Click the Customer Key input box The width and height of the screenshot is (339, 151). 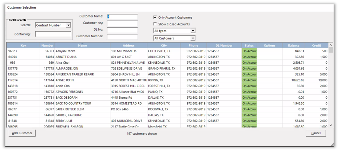122,23
